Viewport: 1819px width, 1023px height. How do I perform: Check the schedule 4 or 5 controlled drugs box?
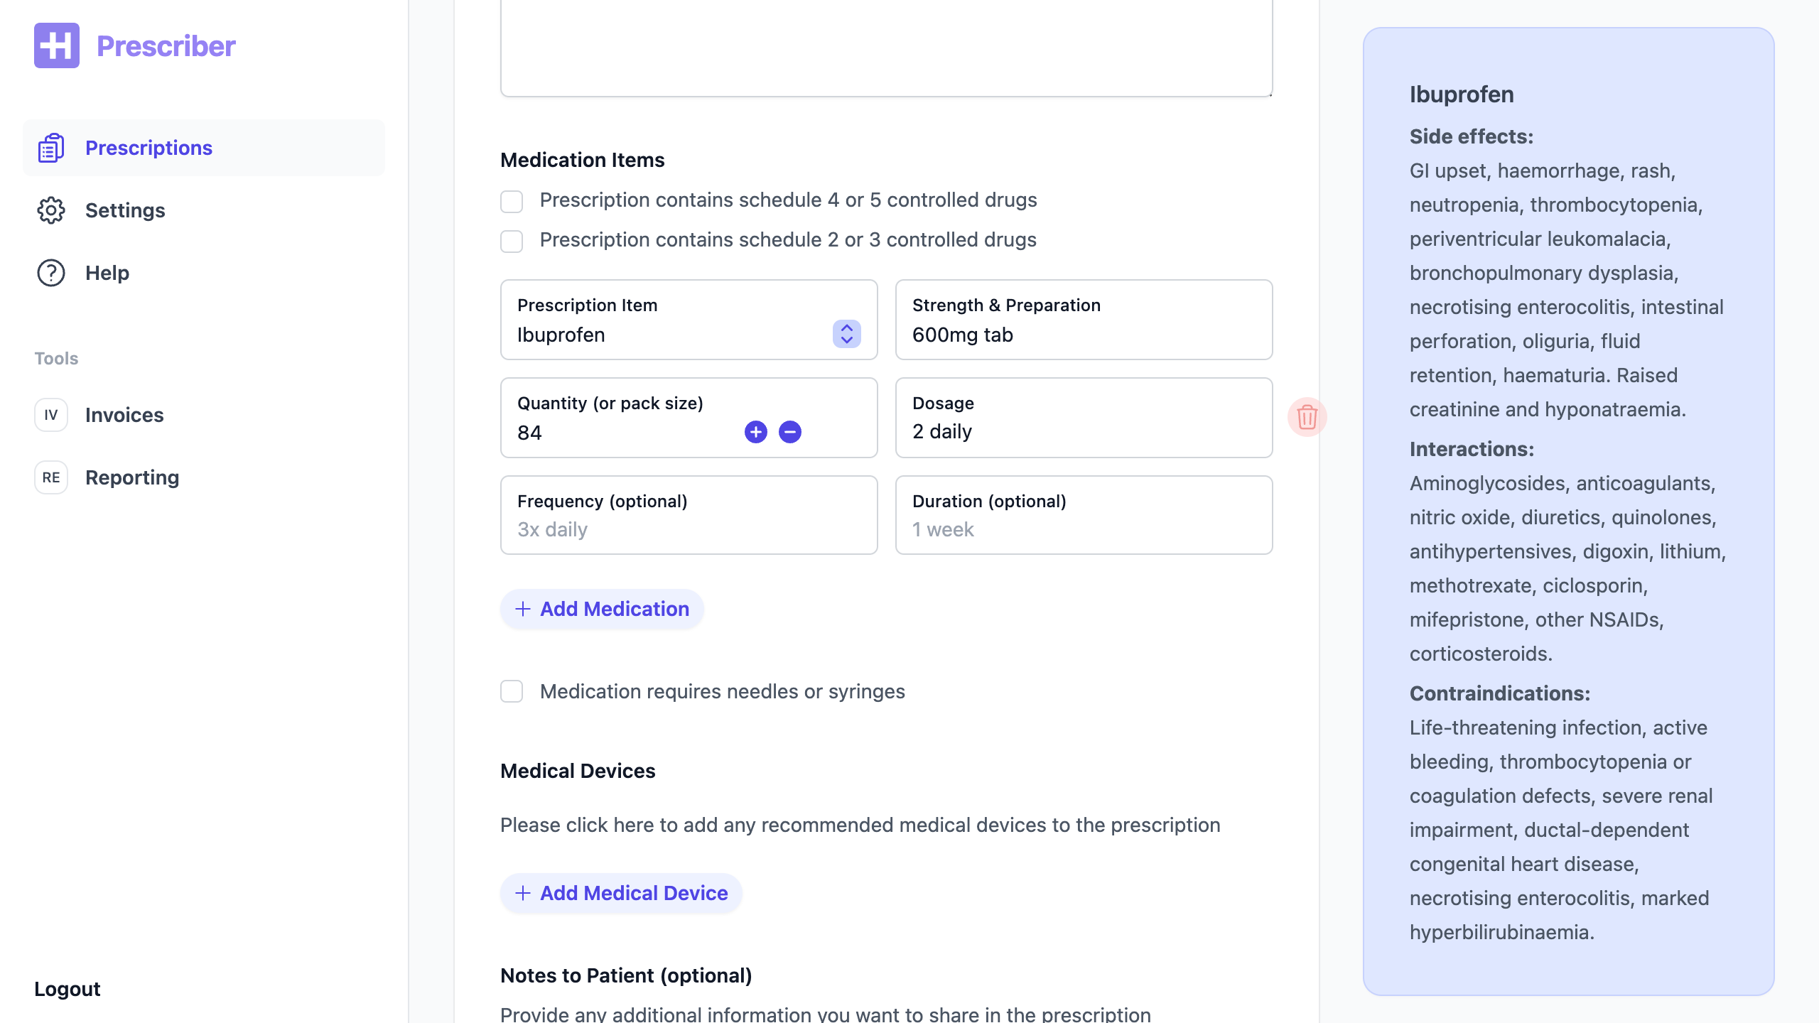coord(512,201)
